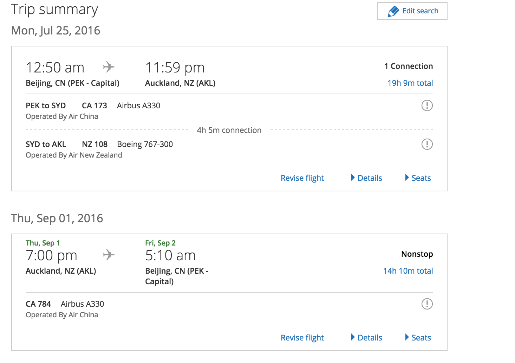The image size is (515, 363).
Task: Click the airplane icon on Auckland–Beijing flight
Action: tap(109, 255)
